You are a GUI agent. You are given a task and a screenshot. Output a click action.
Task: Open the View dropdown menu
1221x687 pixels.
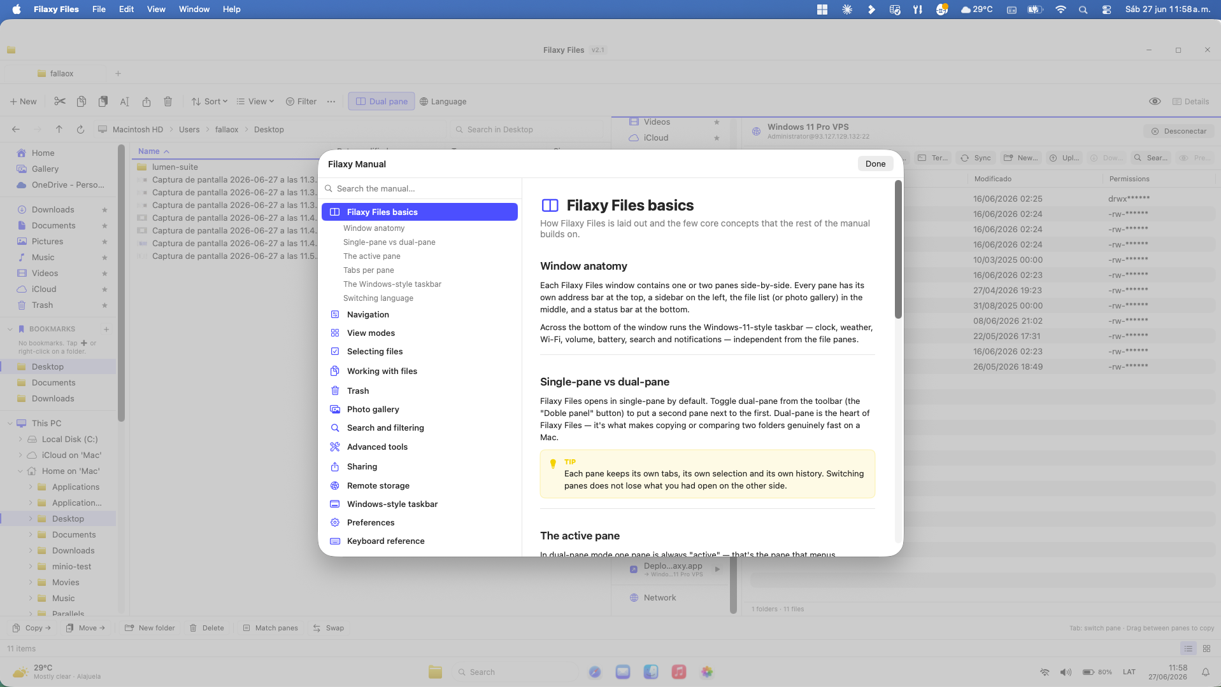[x=255, y=101]
